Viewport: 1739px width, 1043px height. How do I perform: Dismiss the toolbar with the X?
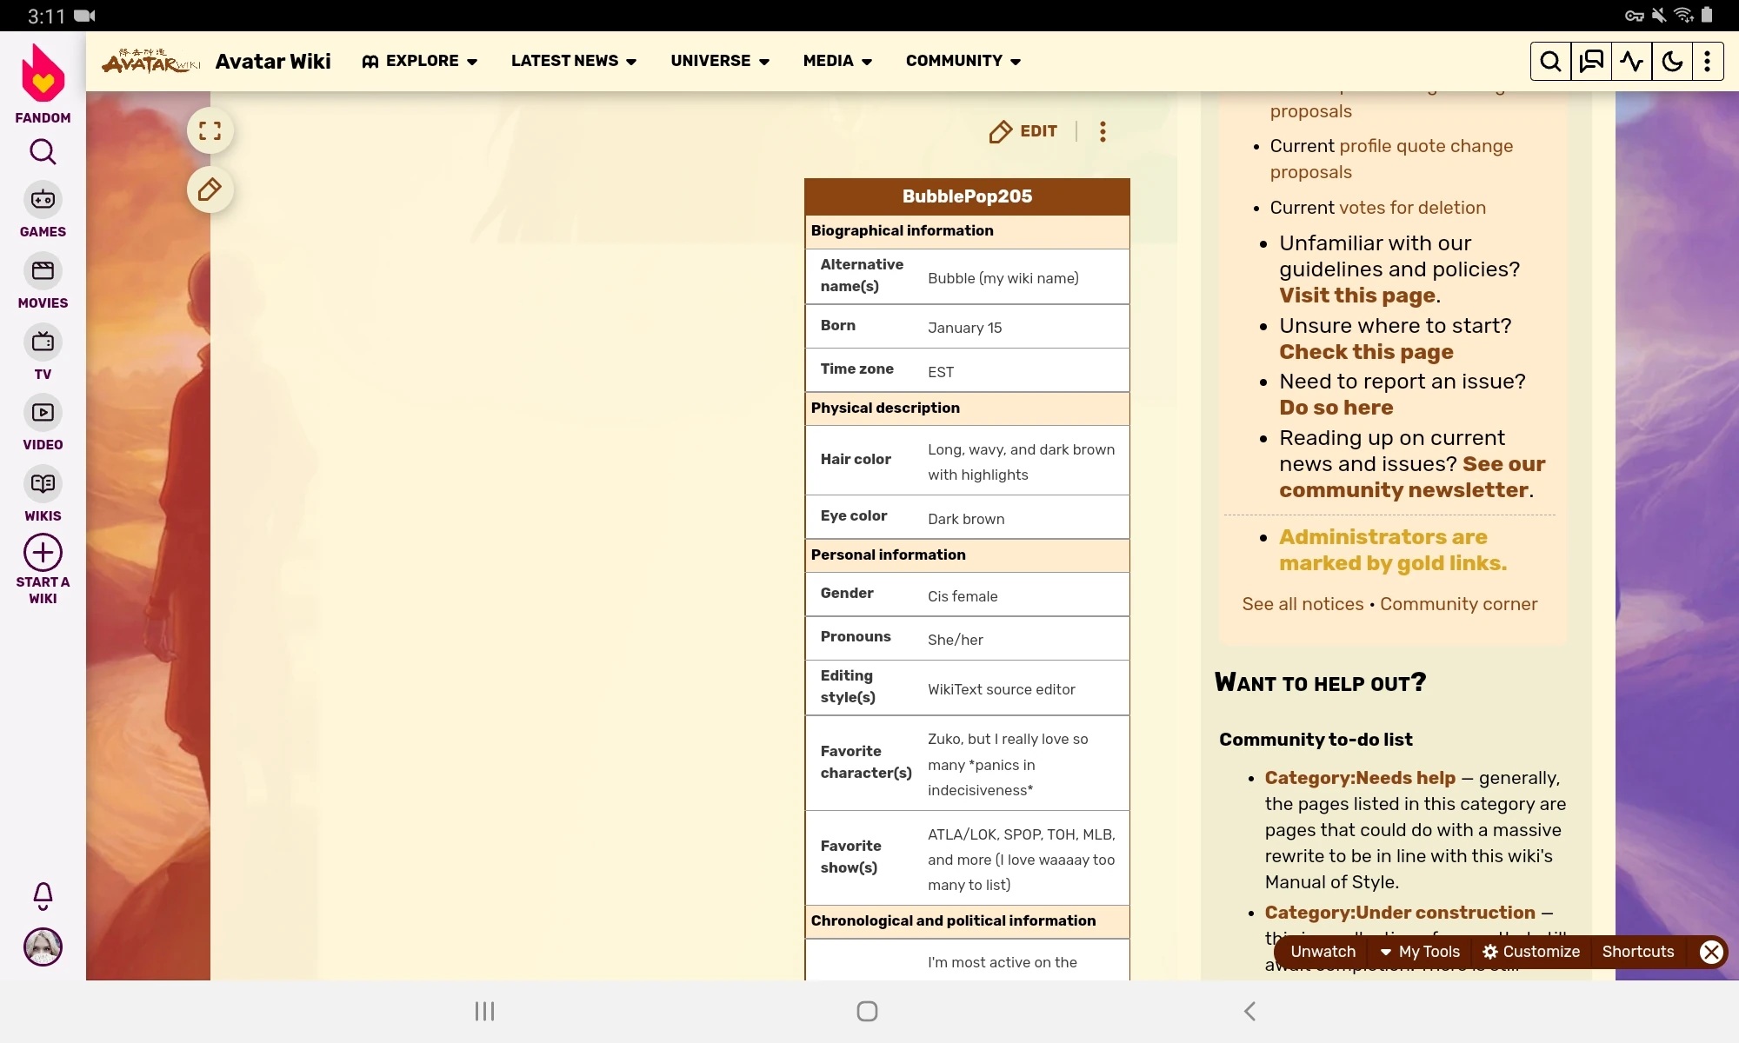[x=1711, y=952]
